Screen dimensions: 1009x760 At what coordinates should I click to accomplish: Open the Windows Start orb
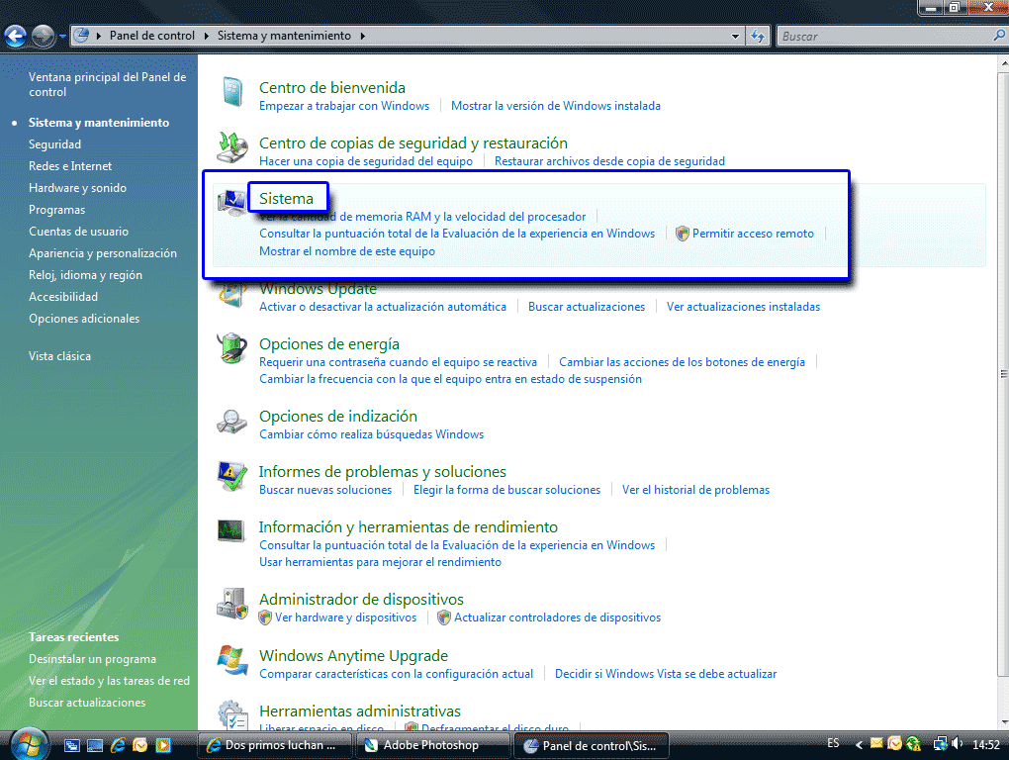click(x=28, y=742)
